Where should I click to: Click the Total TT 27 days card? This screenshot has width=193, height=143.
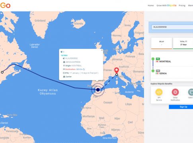[x=183, y=43]
